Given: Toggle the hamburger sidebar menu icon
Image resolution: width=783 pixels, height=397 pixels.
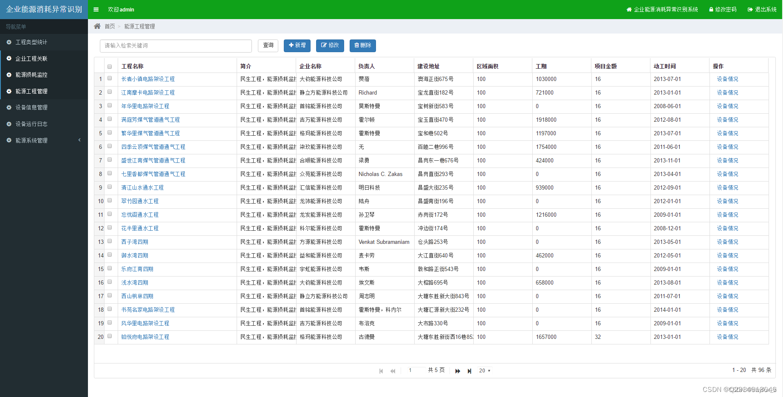Looking at the screenshot, I should point(96,9).
